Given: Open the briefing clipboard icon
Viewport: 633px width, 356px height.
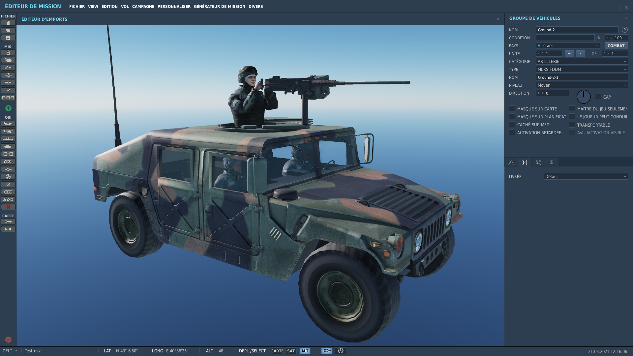Looking at the screenshot, I should coord(8,52).
